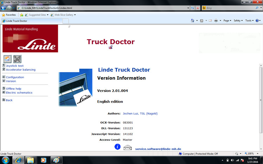The height and width of the screenshot is (164, 263).
Task: Expand the recent pages dropdown arrow
Action: [x=14, y=8]
